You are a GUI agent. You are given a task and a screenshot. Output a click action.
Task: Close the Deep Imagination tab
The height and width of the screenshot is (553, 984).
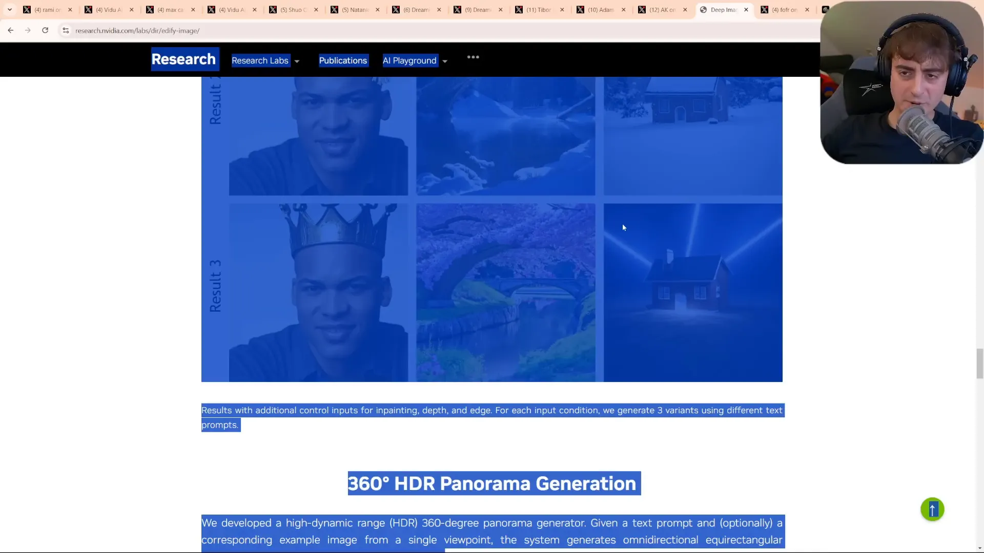point(746,10)
